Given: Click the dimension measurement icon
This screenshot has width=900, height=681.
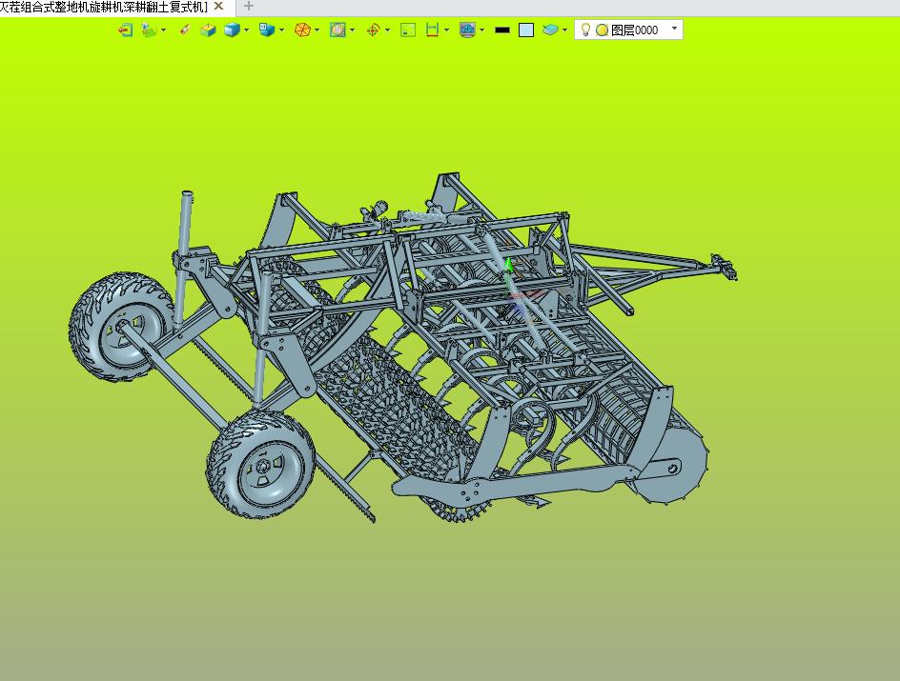Looking at the screenshot, I should pos(432,30).
